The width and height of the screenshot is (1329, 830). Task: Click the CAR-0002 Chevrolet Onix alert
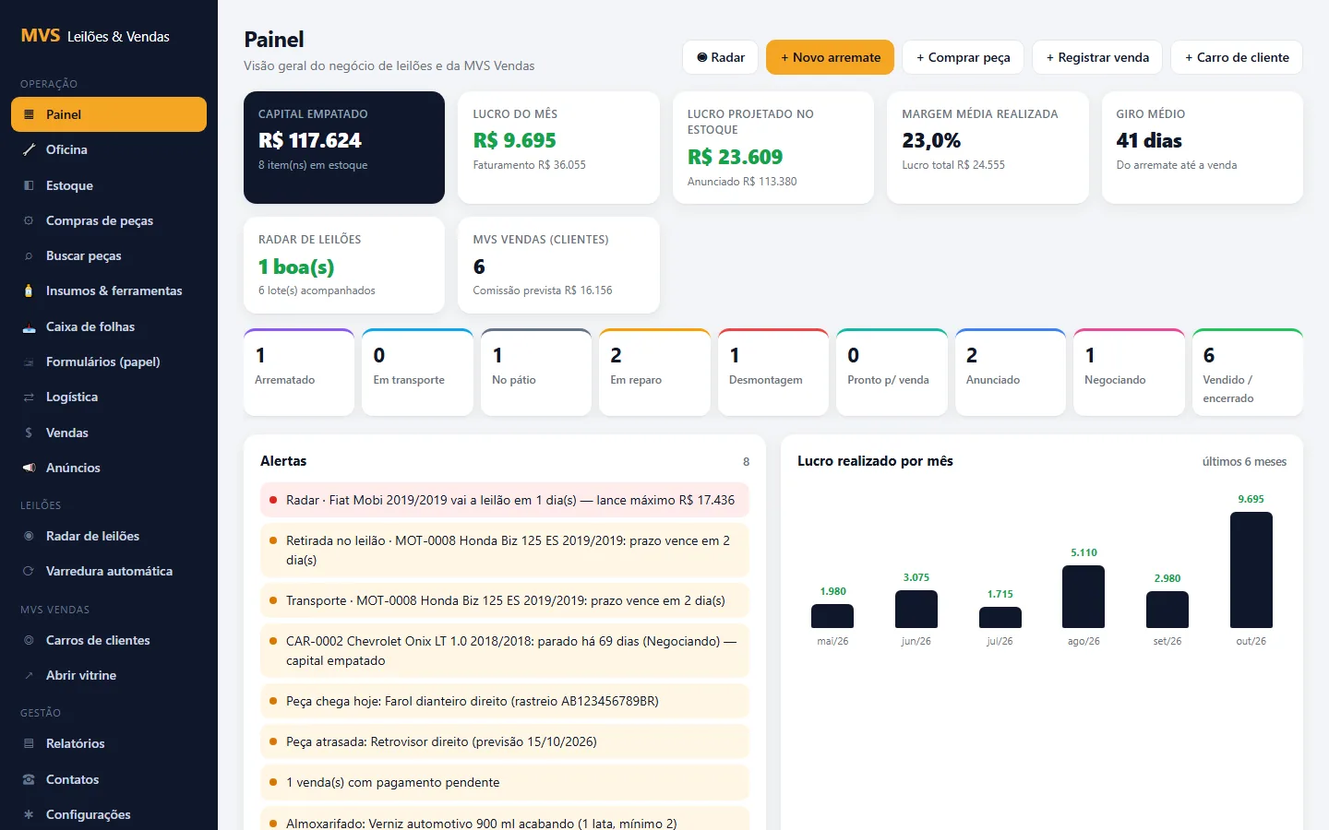point(505,651)
